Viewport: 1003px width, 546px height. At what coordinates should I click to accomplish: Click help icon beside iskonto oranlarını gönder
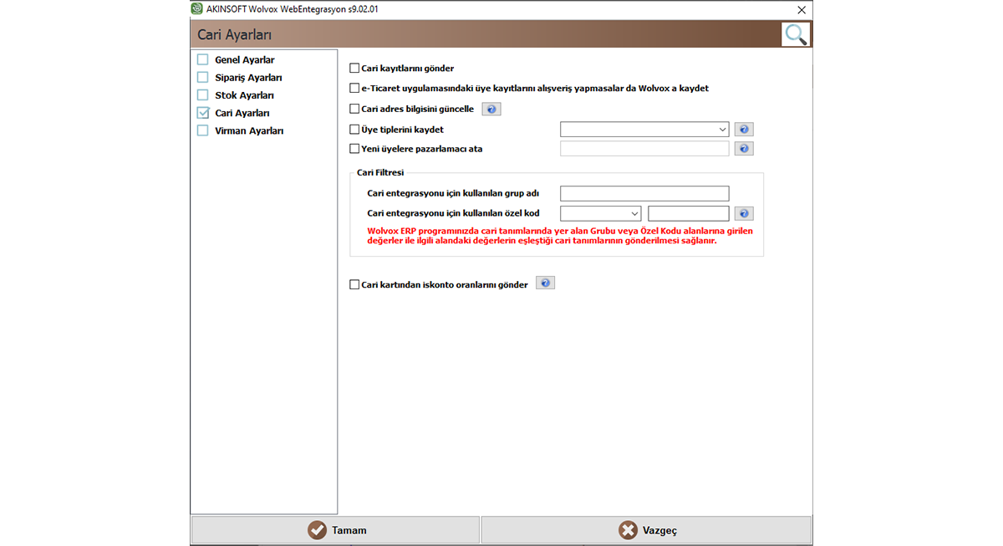[545, 283]
